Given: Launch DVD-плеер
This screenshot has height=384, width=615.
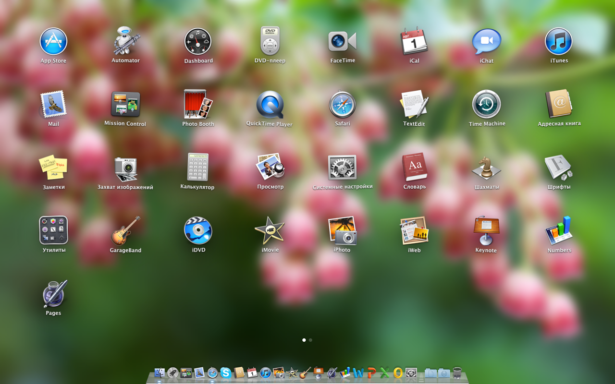Looking at the screenshot, I should (x=270, y=41).
